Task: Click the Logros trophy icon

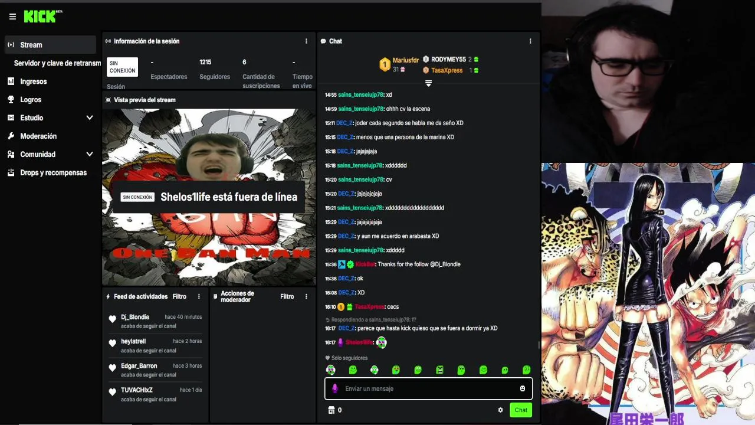Action: pyautogui.click(x=11, y=100)
